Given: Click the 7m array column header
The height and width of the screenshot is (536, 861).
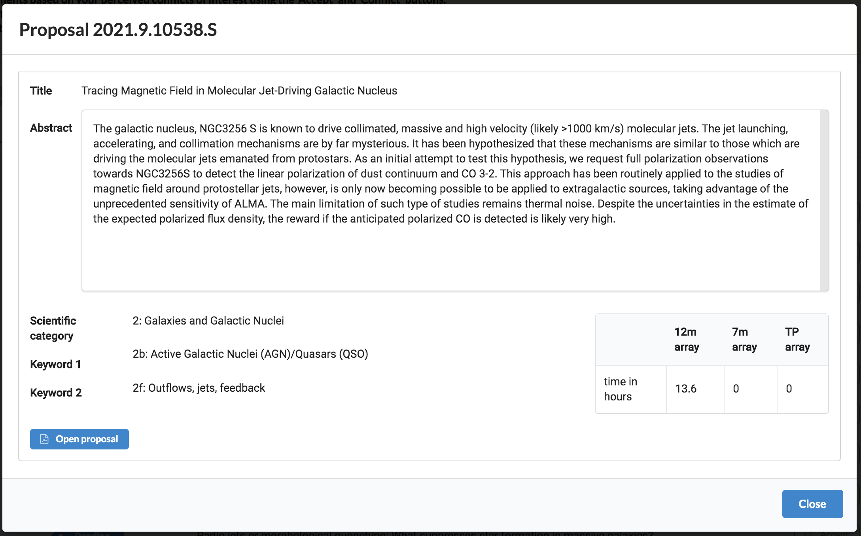Looking at the screenshot, I should tap(744, 340).
